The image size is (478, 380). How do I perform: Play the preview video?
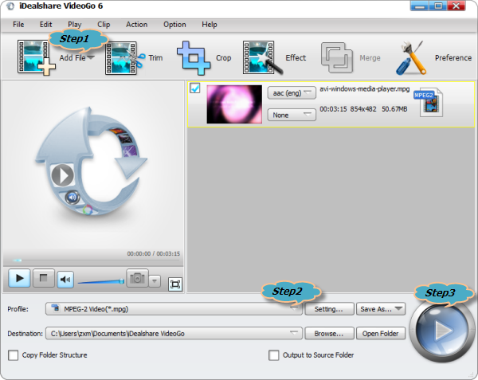coord(19,278)
